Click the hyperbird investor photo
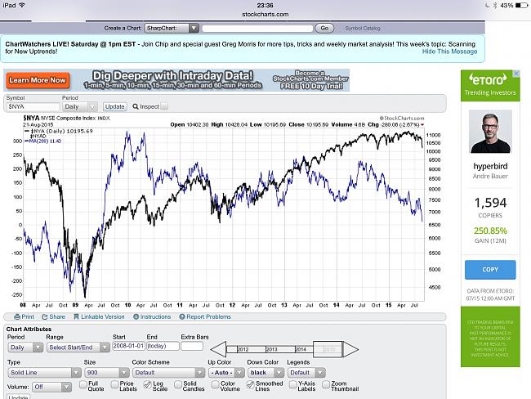Image resolution: width=531 pixels, height=399 pixels. [490, 132]
